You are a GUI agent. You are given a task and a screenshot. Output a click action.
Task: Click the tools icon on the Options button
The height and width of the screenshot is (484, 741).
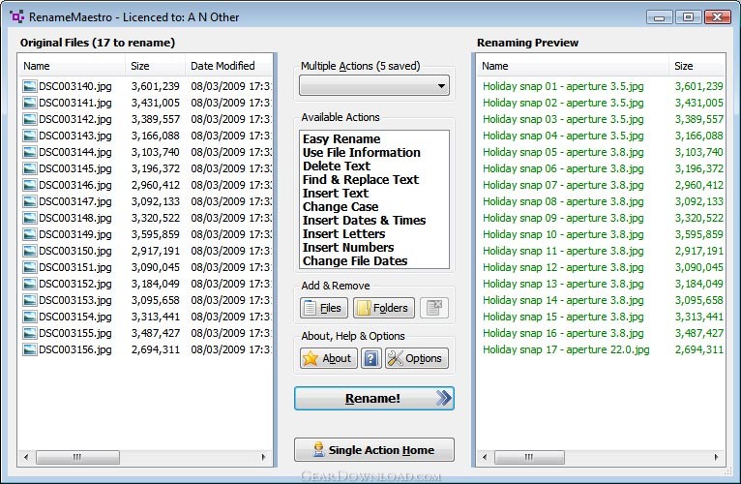click(395, 358)
